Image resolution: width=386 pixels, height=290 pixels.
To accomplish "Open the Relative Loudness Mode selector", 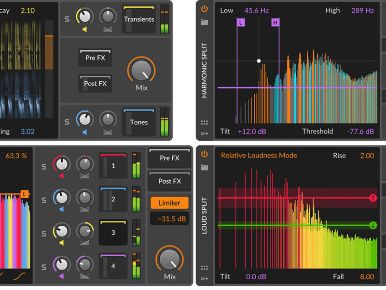I will (259, 156).
